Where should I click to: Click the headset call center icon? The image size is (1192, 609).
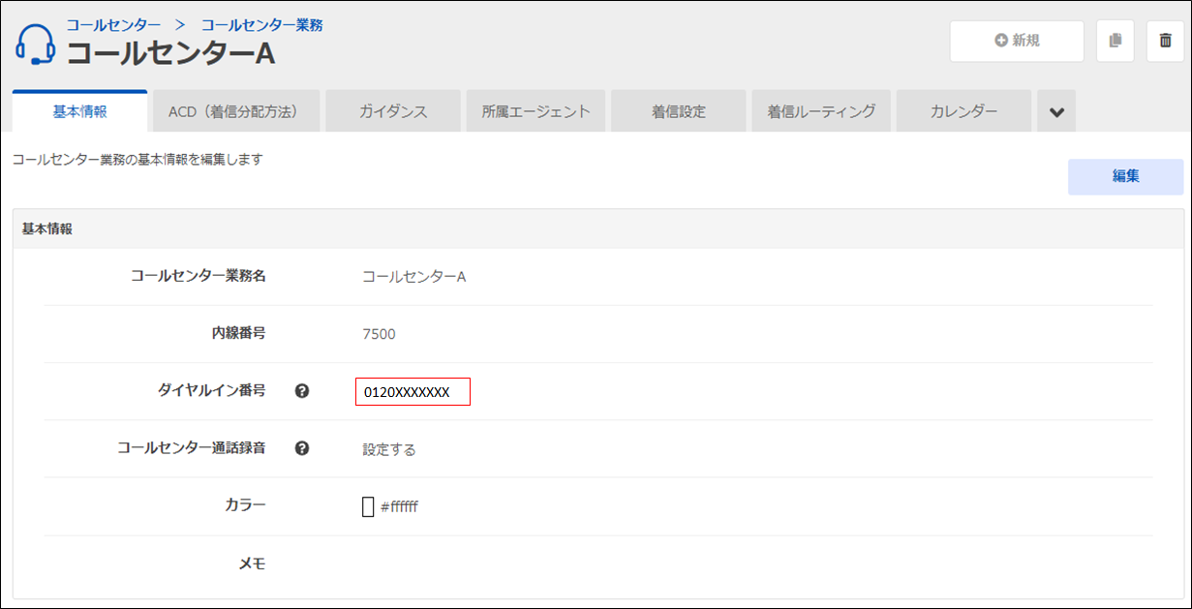35,45
